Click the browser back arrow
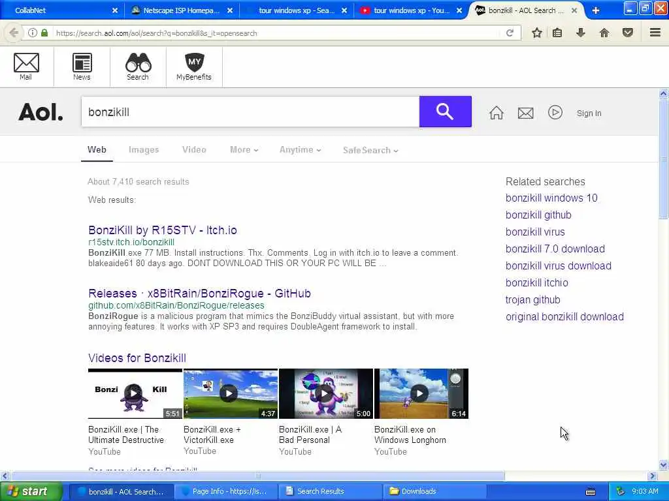 (14, 33)
